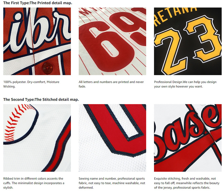Click 'The Second Type:The Stitched detail map' heading
The height and width of the screenshot is (193, 224).
(41, 99)
